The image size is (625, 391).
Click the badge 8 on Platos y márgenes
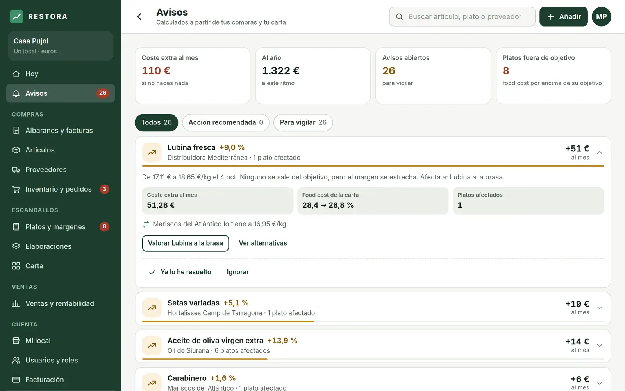click(x=104, y=227)
